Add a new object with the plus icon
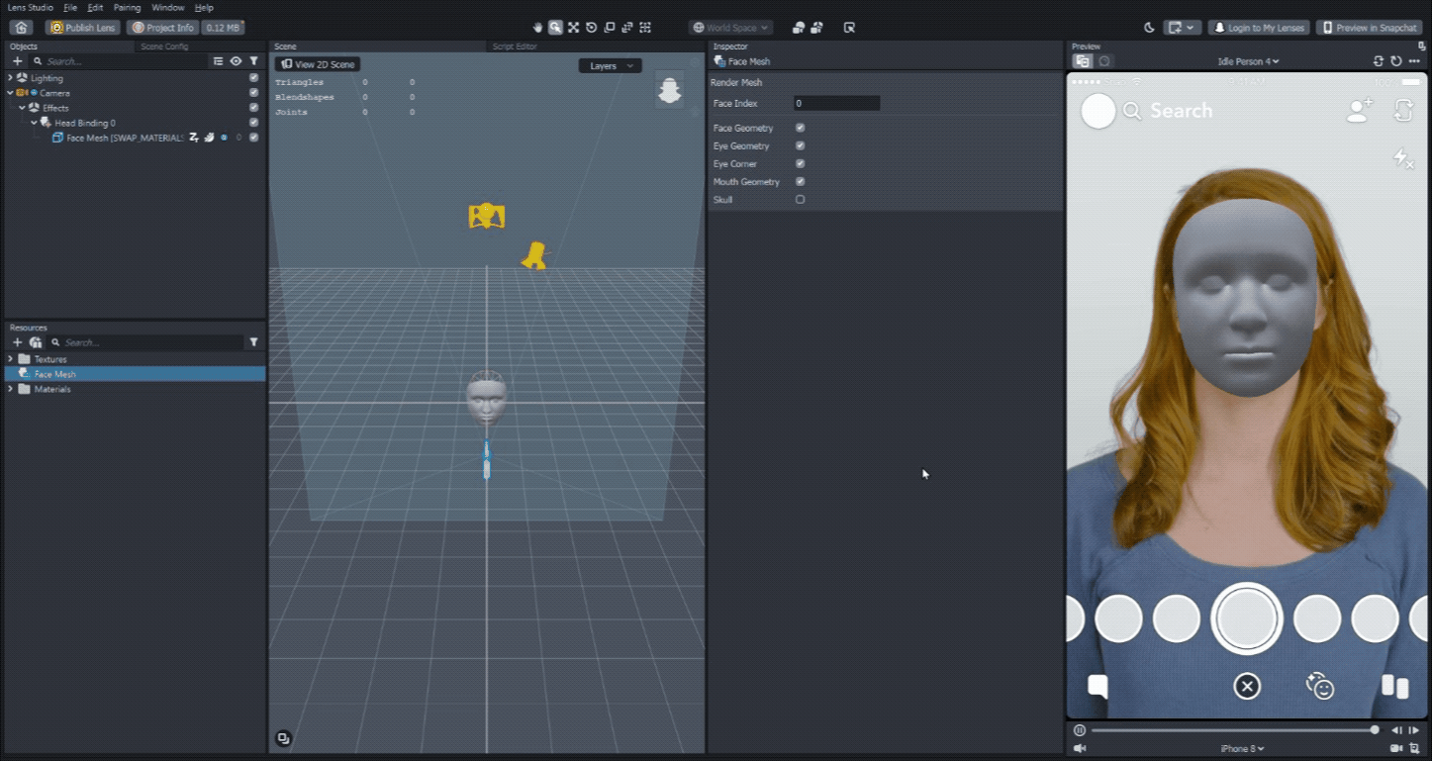Screen dimensions: 1432x761 click(x=17, y=61)
